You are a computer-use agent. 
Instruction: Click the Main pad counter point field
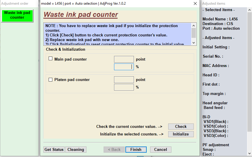coord(124,59)
